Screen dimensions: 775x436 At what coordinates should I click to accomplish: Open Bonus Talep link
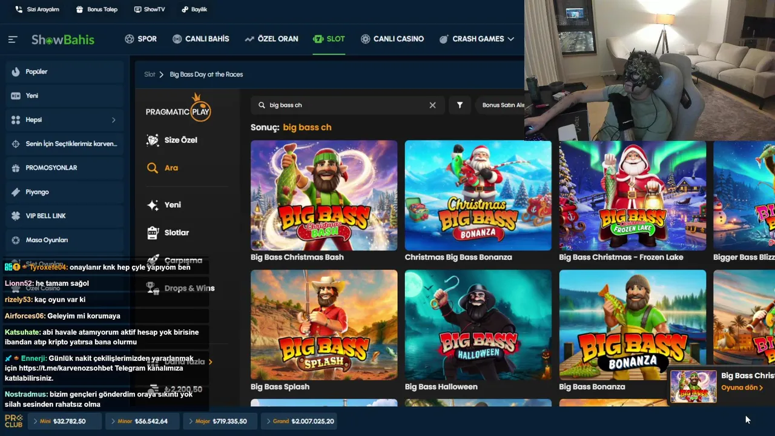[97, 10]
